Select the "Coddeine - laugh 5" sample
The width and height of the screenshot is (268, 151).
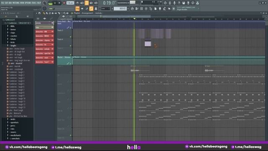[x=17, y=84]
